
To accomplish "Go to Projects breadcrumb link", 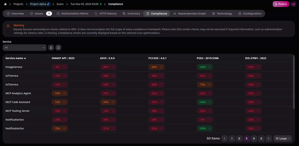I will (x=18, y=4).
